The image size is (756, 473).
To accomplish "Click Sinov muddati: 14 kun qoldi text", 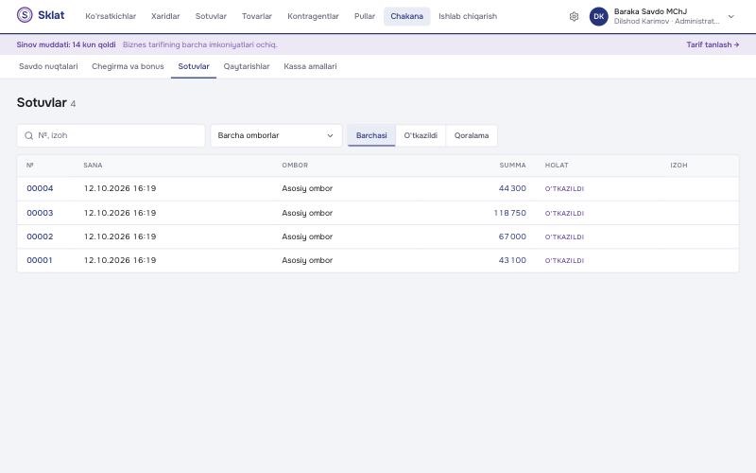I will [x=66, y=44].
